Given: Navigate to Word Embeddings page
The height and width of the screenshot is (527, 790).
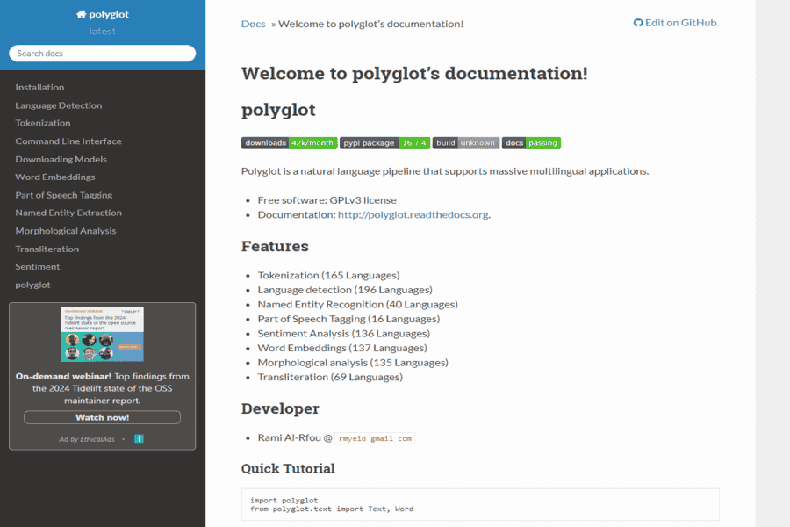Looking at the screenshot, I should 55,177.
